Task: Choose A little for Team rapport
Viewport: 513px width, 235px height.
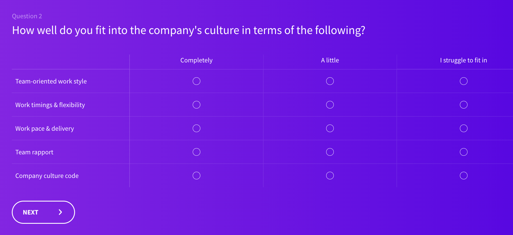Action: (330, 152)
